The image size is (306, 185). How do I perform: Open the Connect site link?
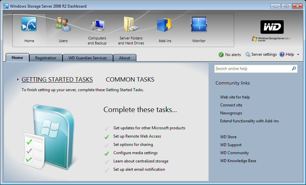[x=231, y=105]
